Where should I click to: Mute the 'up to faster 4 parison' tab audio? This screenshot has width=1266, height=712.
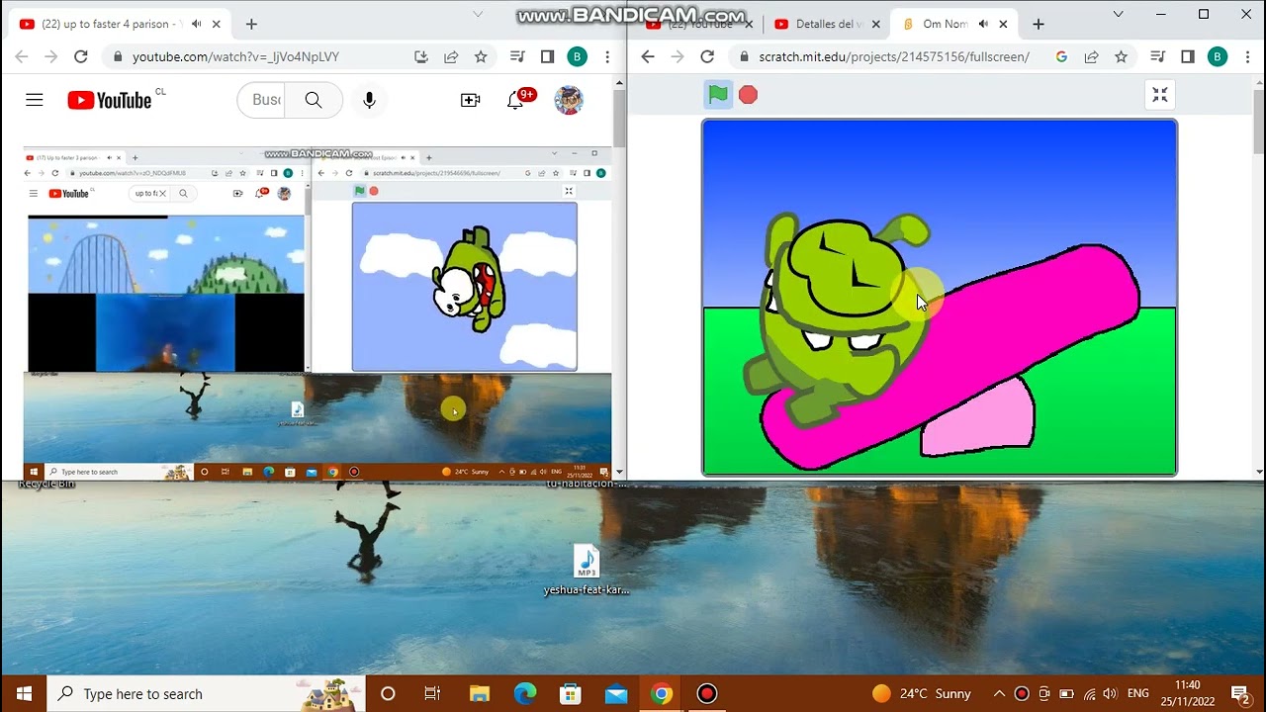coord(197,24)
